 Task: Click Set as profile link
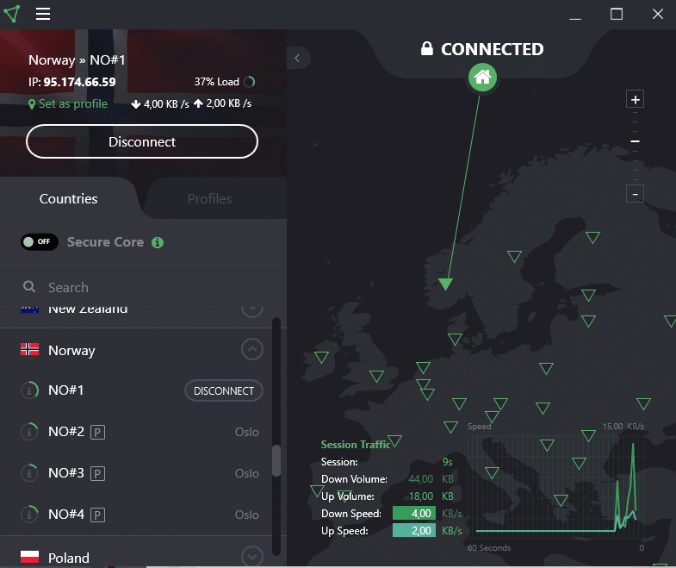click(x=73, y=103)
